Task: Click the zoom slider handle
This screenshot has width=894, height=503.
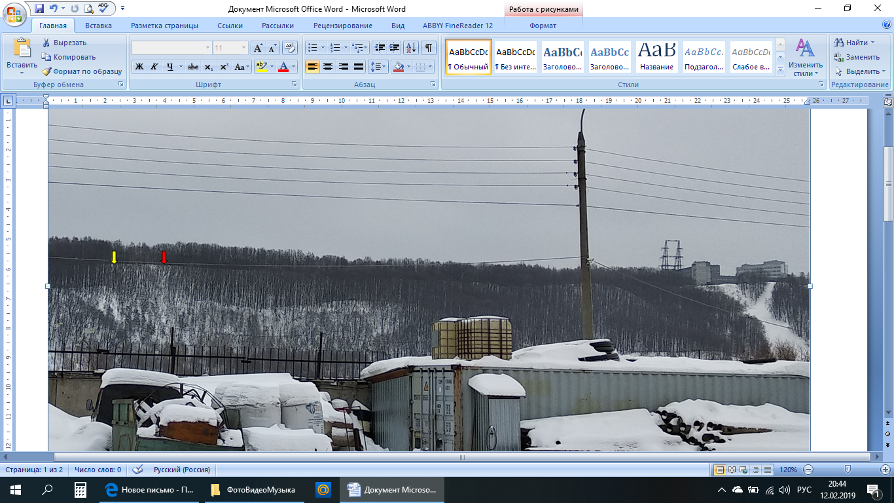Action: click(x=848, y=470)
